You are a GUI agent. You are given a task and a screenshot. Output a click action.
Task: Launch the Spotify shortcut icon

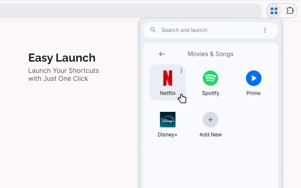(210, 78)
